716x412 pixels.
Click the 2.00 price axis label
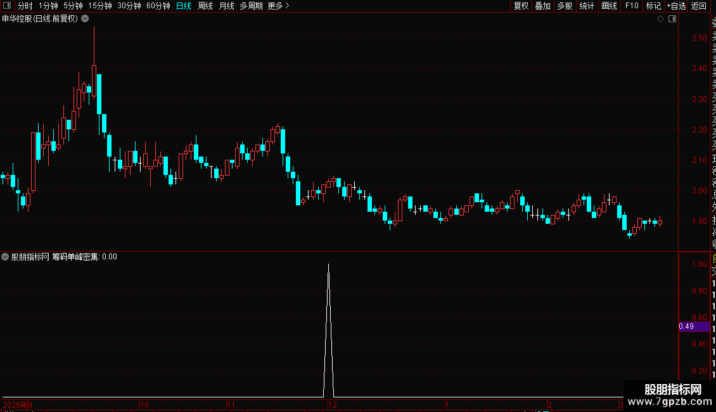click(x=700, y=190)
